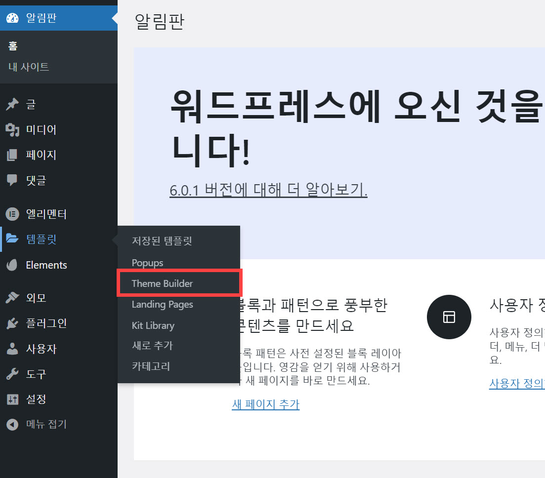Click the 외모 appearance brush icon
The height and width of the screenshot is (478, 545).
click(12, 297)
